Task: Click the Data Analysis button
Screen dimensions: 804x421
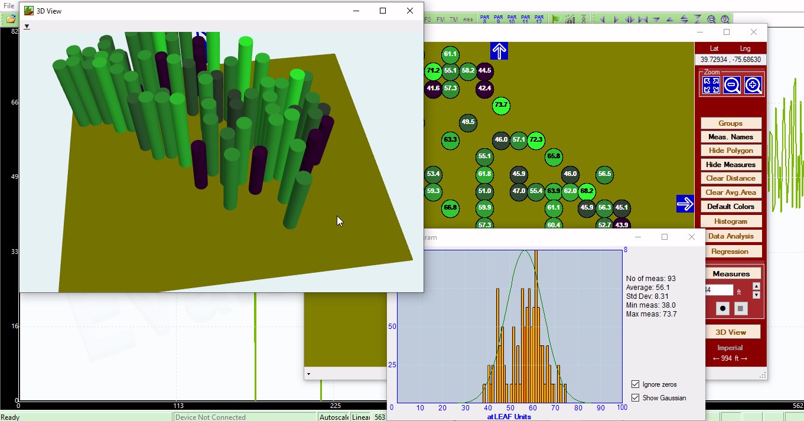Action: [x=731, y=236]
